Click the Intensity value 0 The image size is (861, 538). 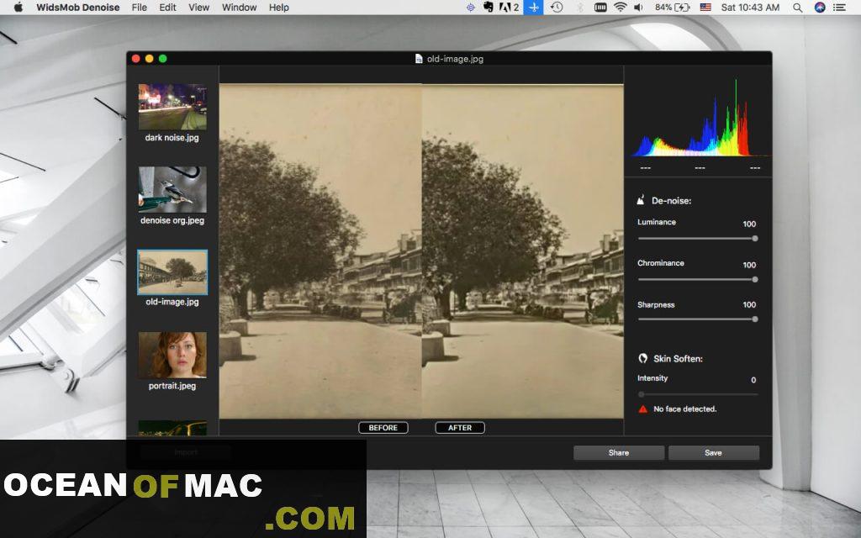click(x=753, y=379)
